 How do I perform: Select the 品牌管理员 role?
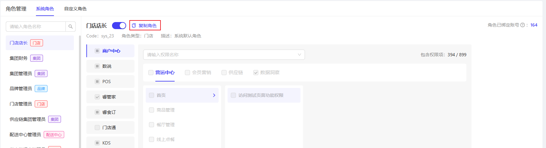21,89
